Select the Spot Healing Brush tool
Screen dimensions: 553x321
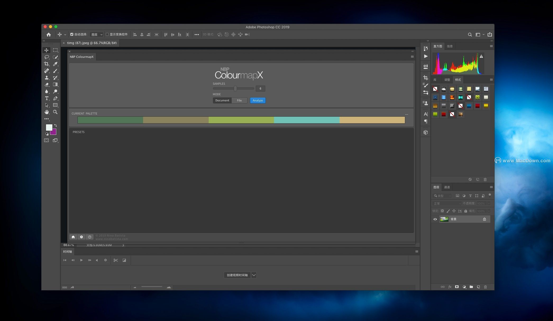pos(47,71)
